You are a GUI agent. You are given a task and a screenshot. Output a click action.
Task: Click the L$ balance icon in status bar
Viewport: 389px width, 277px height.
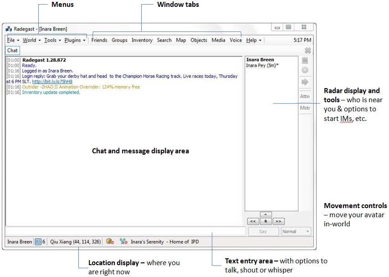[38, 242]
